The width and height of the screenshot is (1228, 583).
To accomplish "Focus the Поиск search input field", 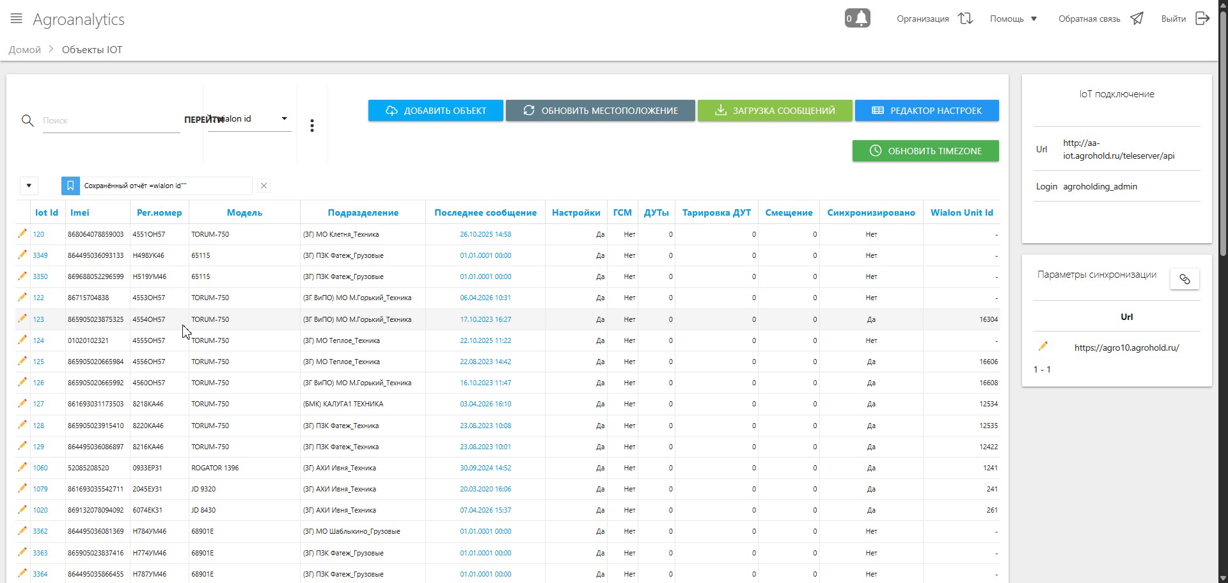I will point(111,120).
